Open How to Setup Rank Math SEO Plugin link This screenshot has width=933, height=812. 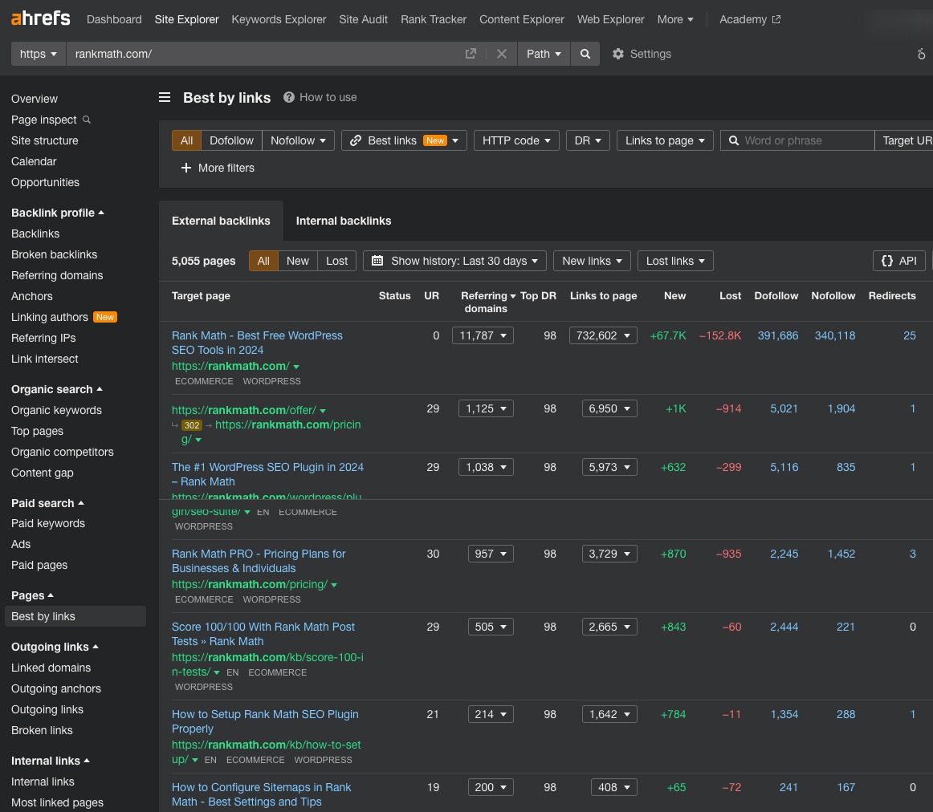[265, 721]
